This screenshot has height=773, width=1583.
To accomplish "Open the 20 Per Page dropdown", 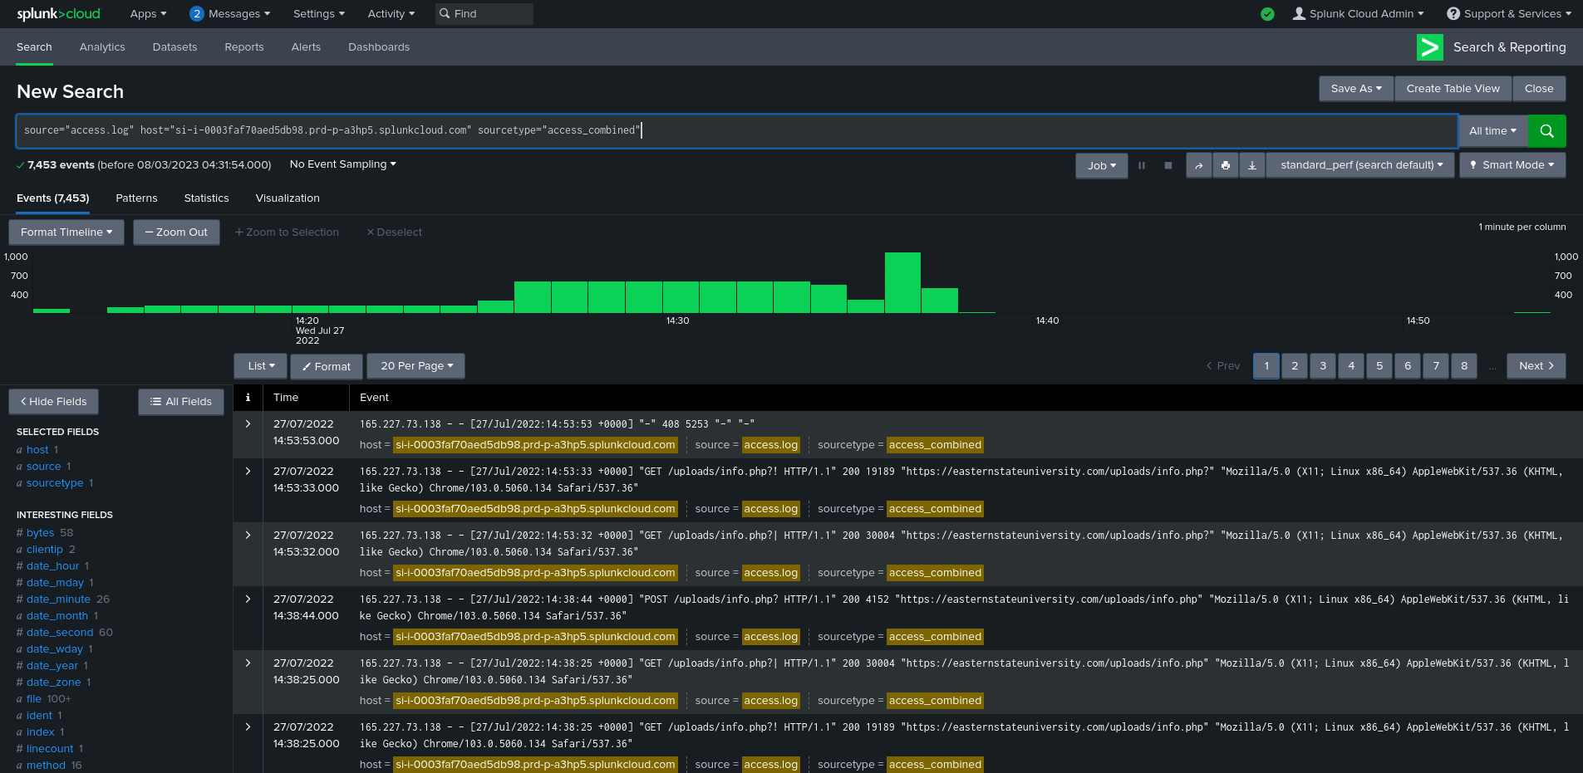I will 416,366.
